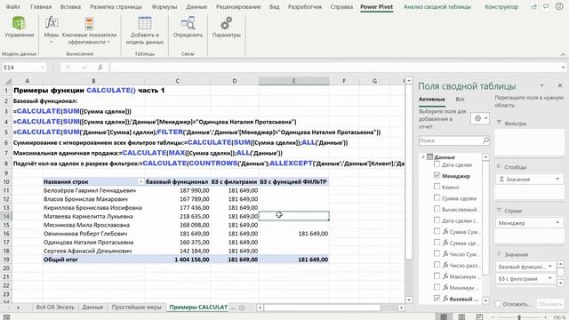This screenshot has width=569, height=320.
Task: Open Power Pivot Управление data model
Action: coord(20,28)
